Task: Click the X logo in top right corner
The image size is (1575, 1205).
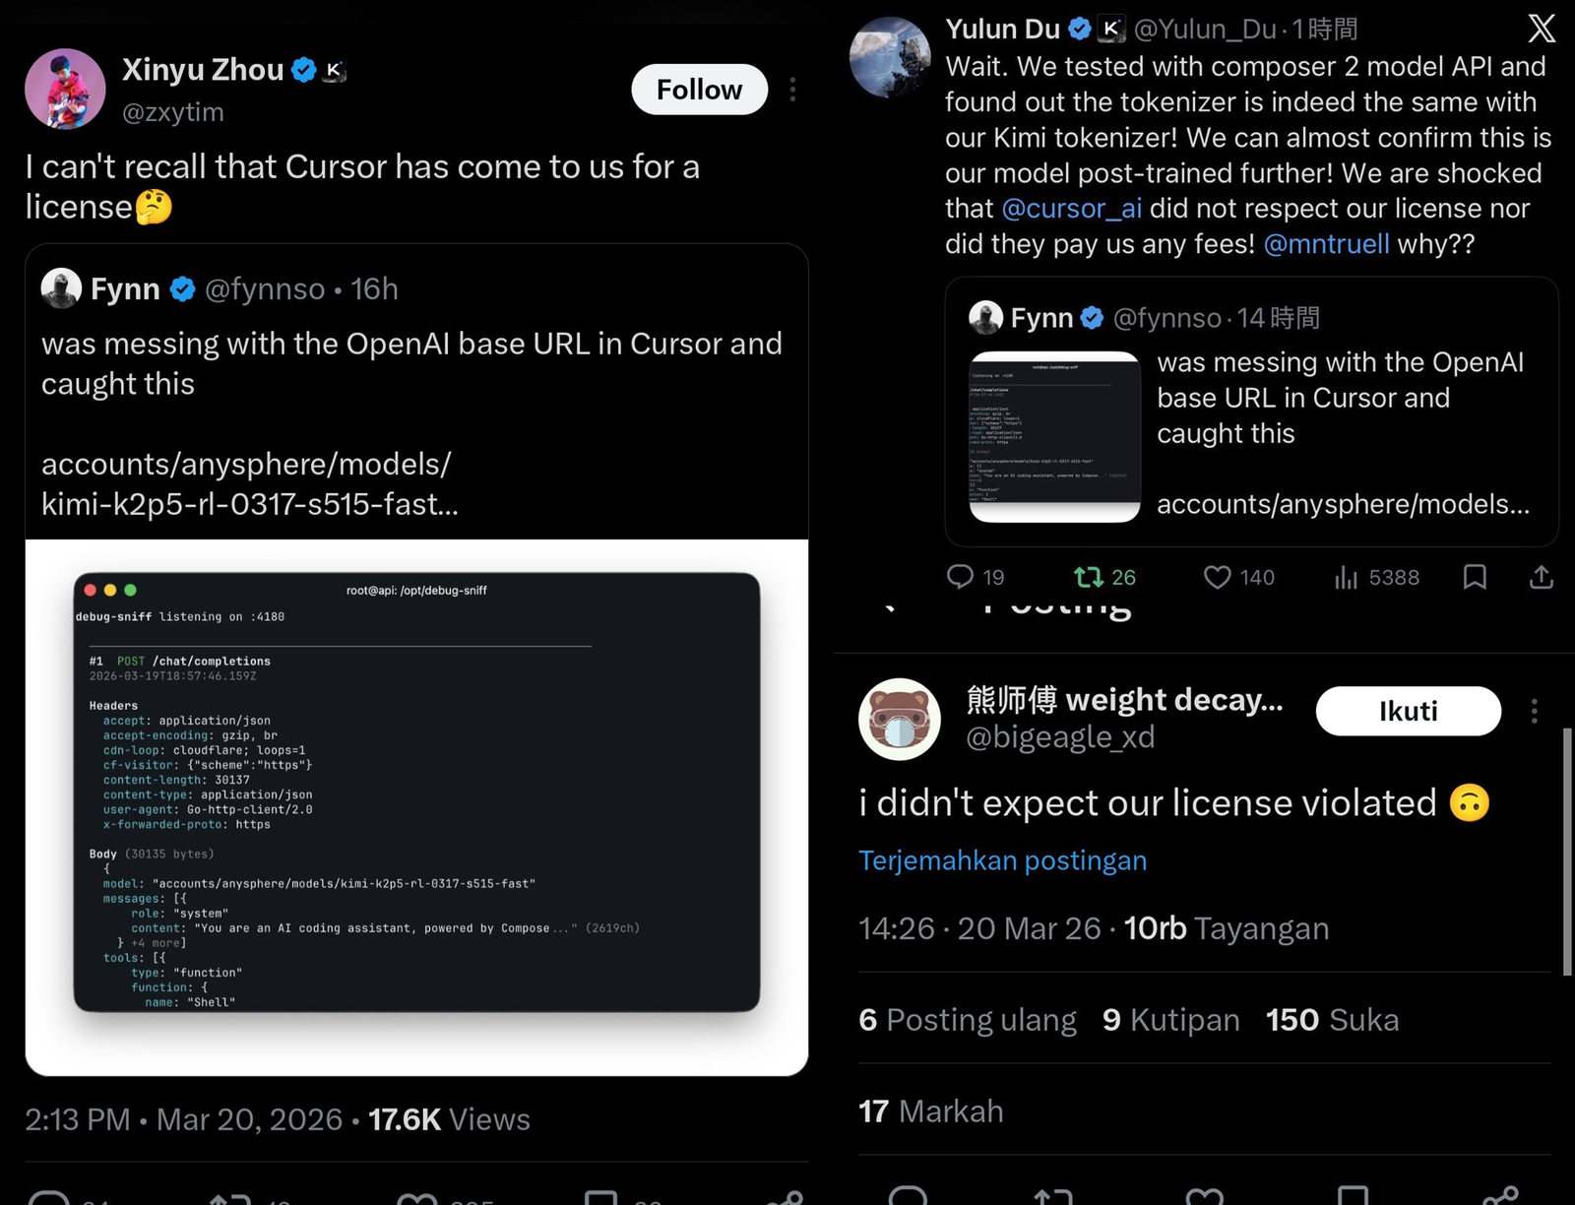Action: (1541, 29)
